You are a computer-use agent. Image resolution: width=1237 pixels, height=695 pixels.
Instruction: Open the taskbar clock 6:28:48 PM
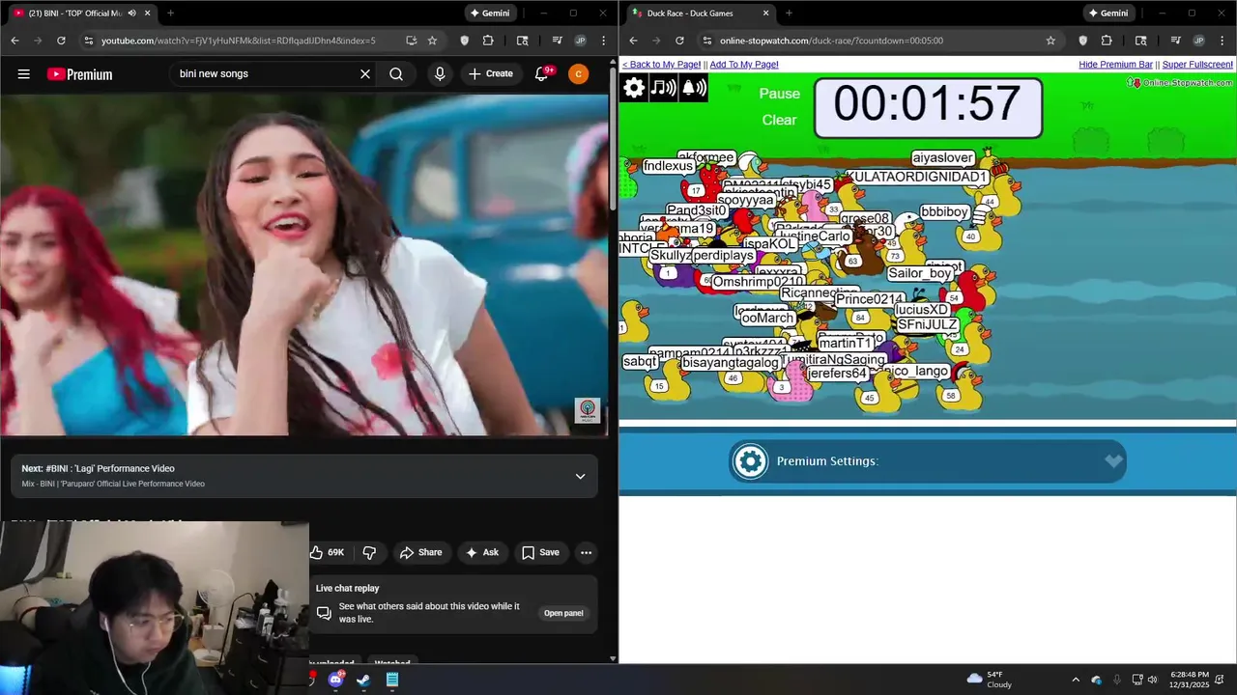[x=1190, y=680]
